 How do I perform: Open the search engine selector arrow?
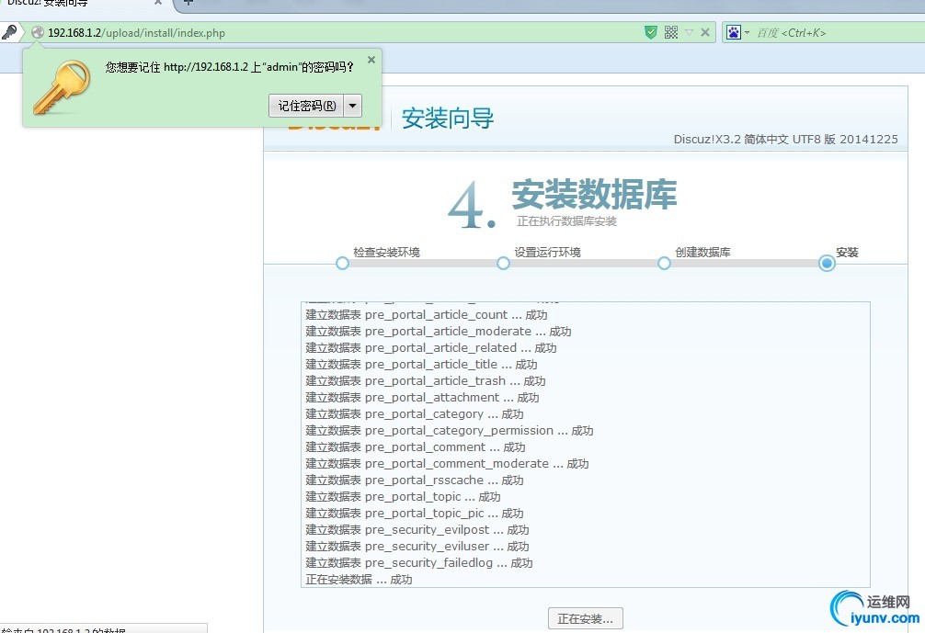tap(747, 32)
